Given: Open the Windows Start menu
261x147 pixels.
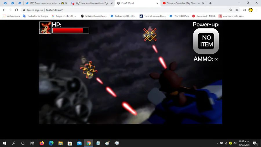Looking at the screenshot, I should point(4,143).
